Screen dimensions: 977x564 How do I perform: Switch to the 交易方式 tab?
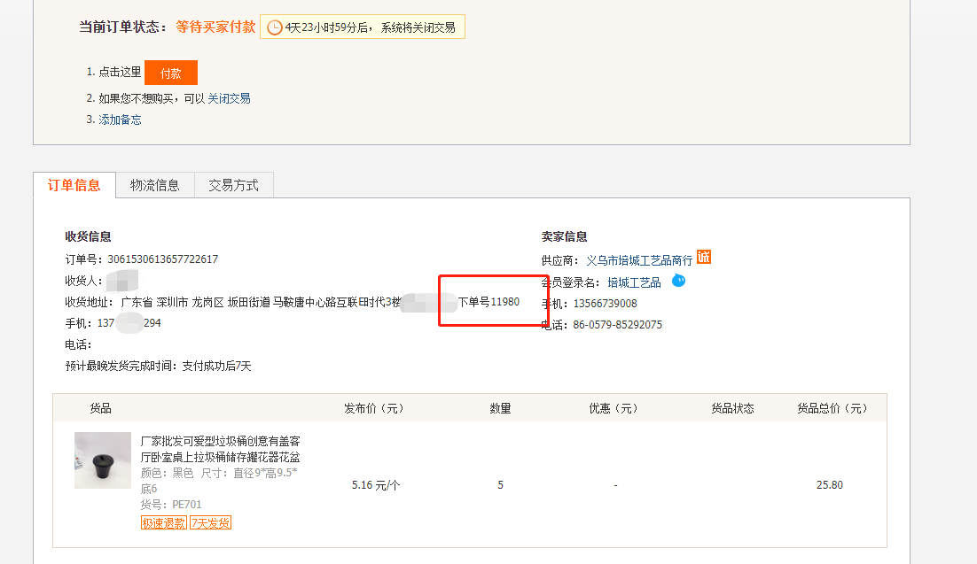tap(234, 186)
